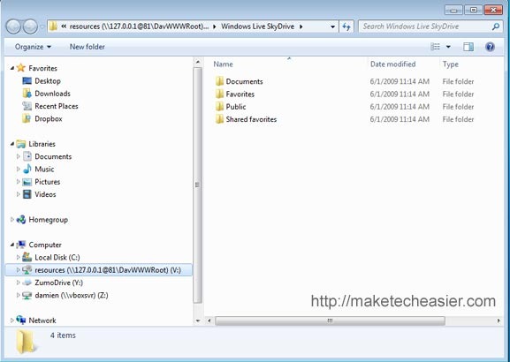Expand the Documents library arrow
The width and height of the screenshot is (510, 362).
[19, 156]
